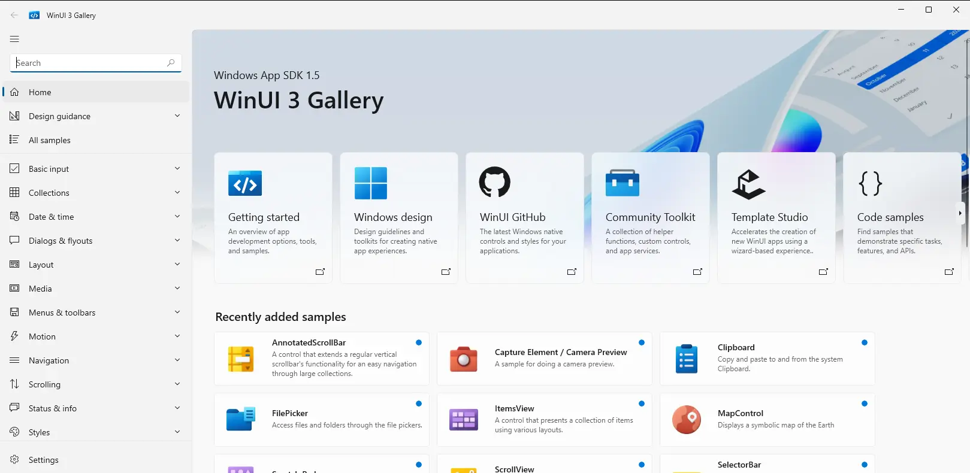Viewport: 970px width, 473px height.
Task: Click the Settings gear icon
Action: point(14,460)
